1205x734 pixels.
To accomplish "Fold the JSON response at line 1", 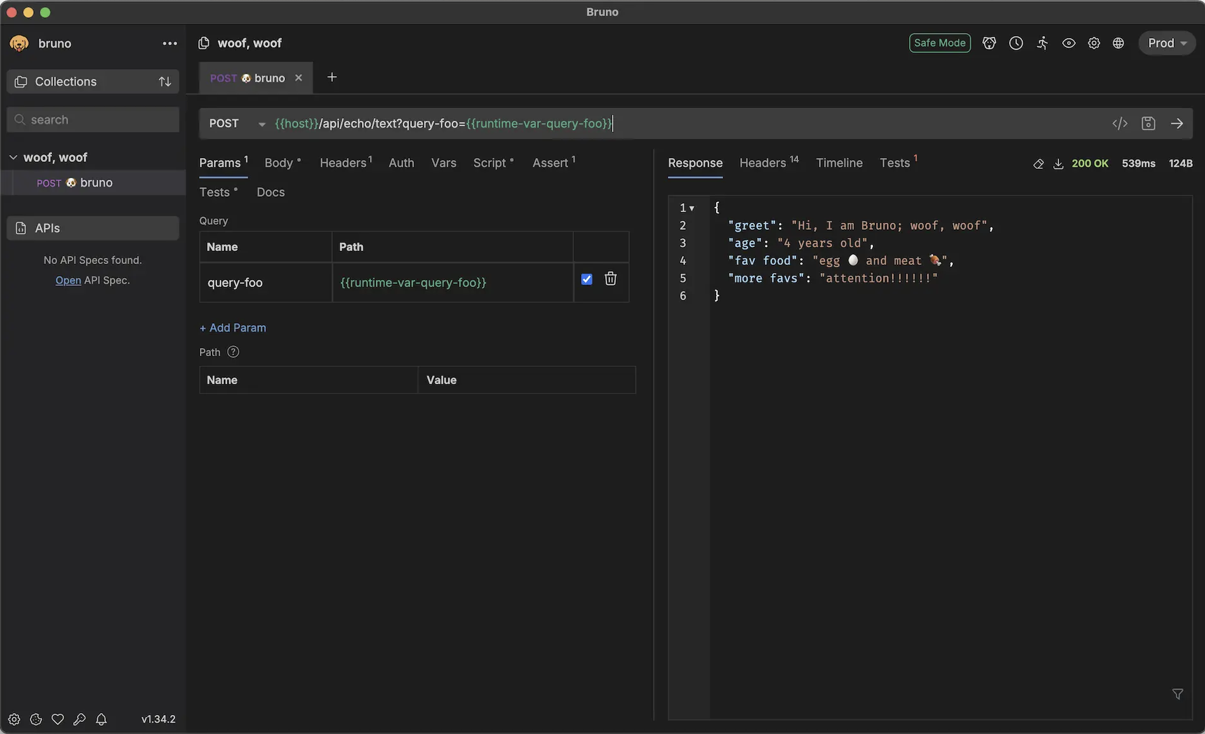I will tap(691, 208).
